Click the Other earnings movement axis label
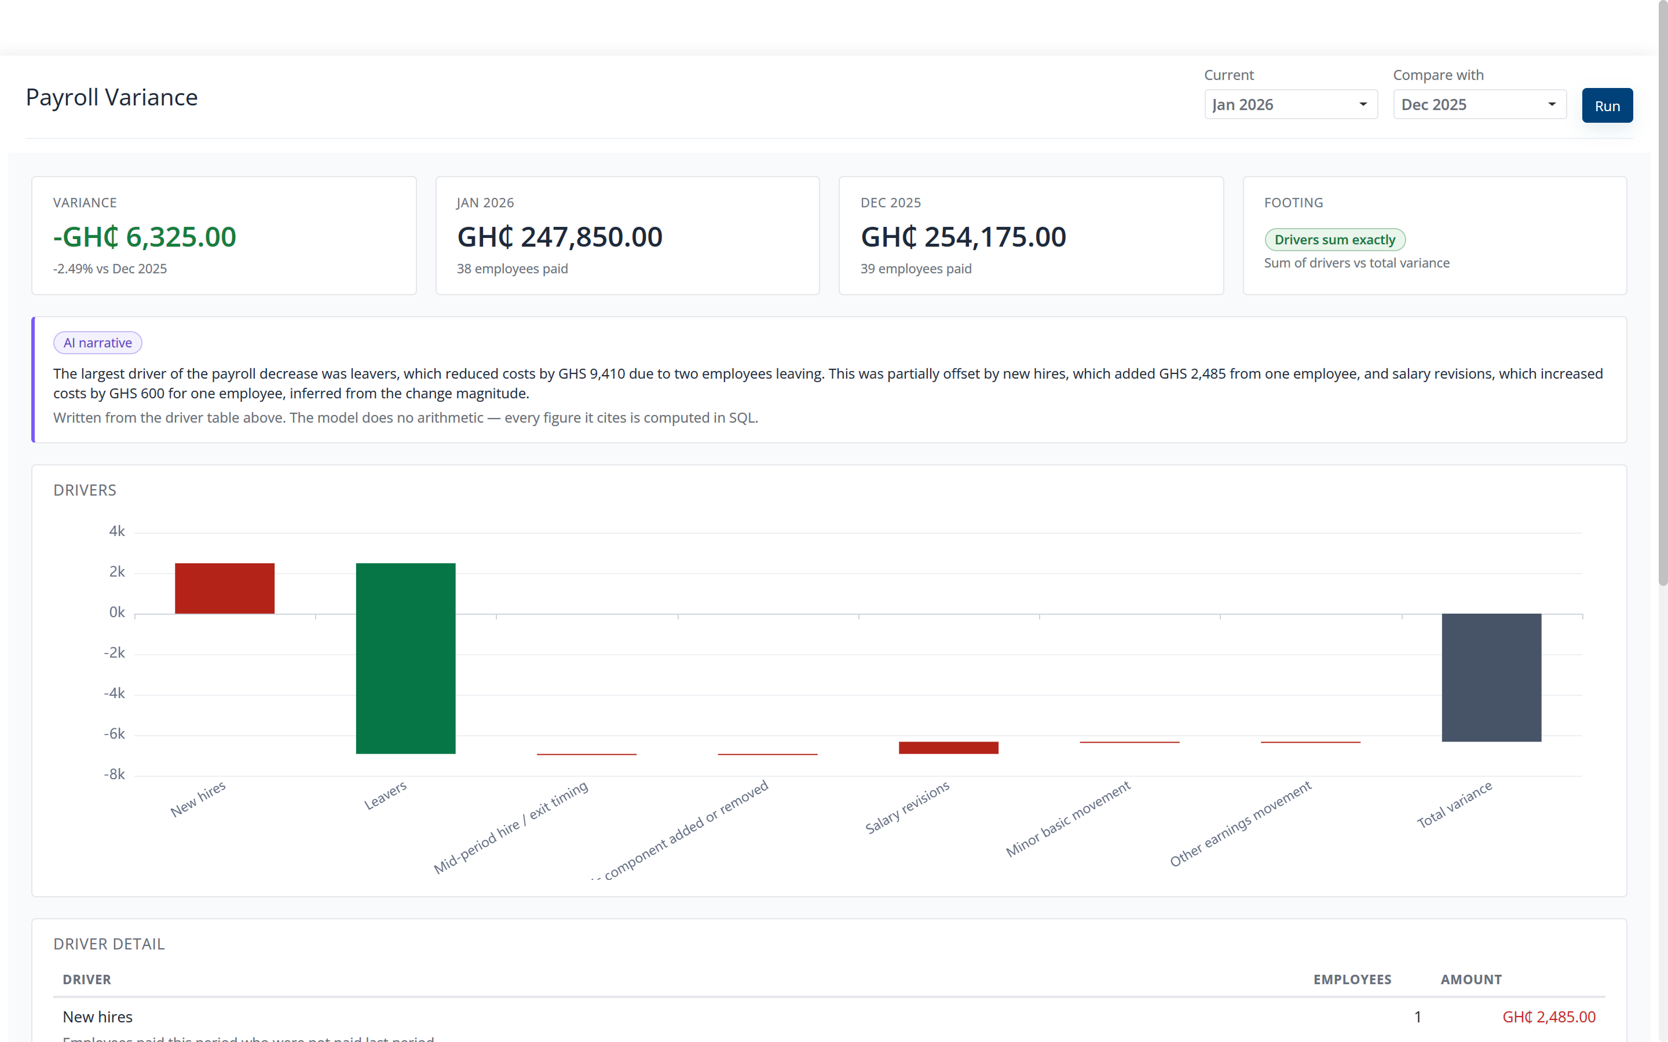 click(1241, 824)
